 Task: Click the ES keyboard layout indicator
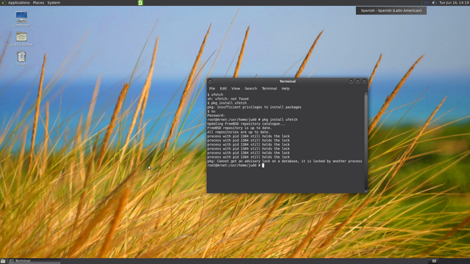pos(427,3)
